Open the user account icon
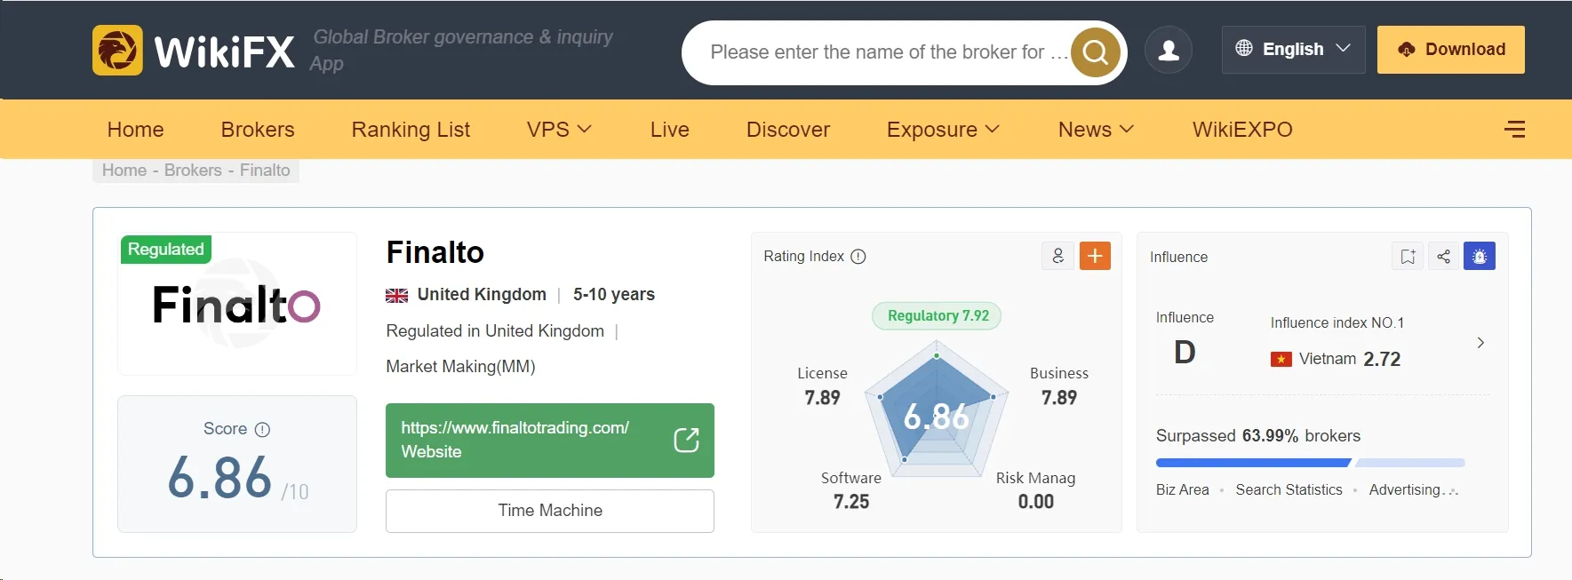The height and width of the screenshot is (580, 1572). coord(1169,50)
